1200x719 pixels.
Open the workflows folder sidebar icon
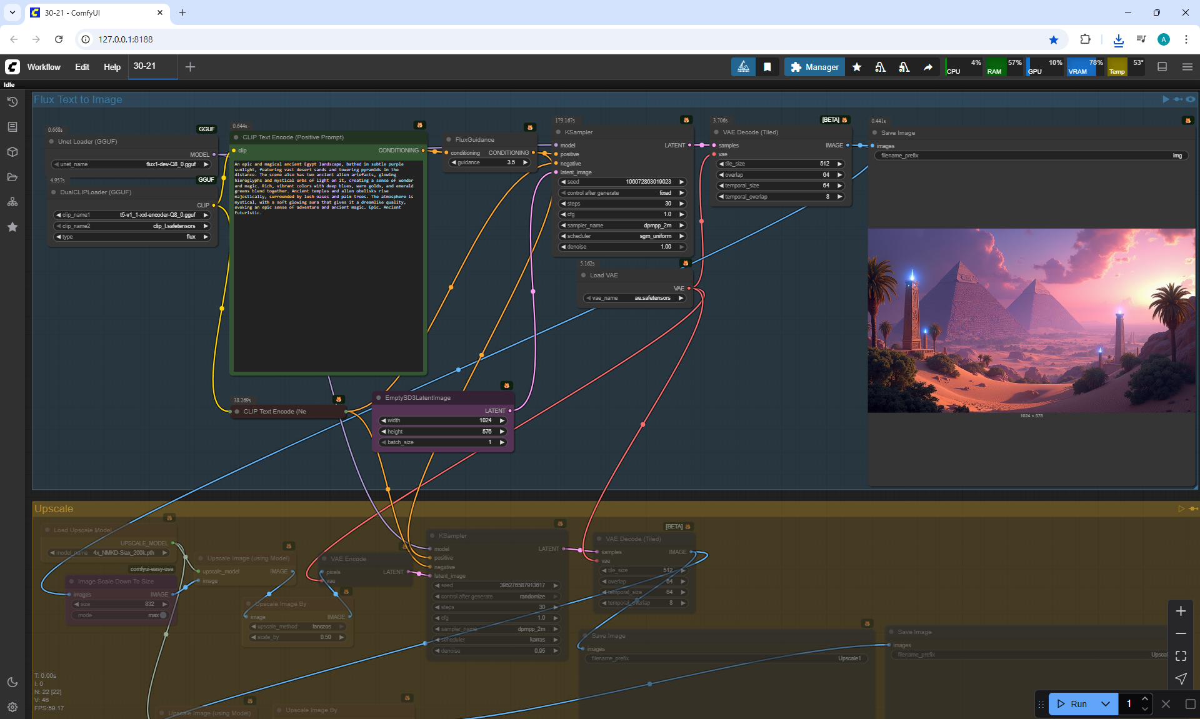12,177
